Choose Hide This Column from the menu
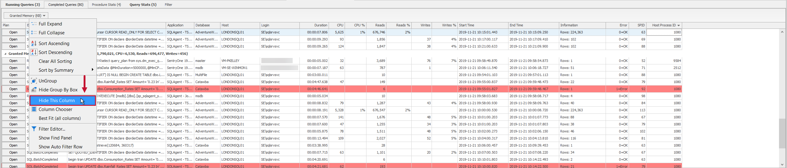The width and height of the screenshot is (787, 168). (x=57, y=101)
